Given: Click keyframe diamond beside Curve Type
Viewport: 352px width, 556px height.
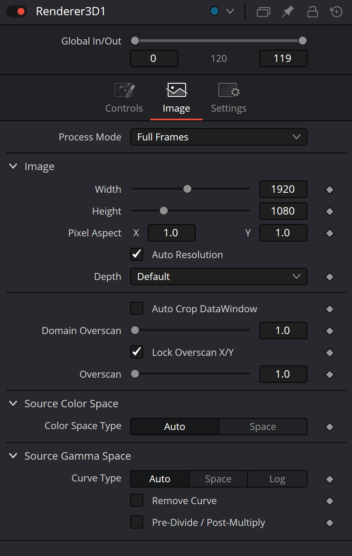Looking at the screenshot, I should click(330, 479).
